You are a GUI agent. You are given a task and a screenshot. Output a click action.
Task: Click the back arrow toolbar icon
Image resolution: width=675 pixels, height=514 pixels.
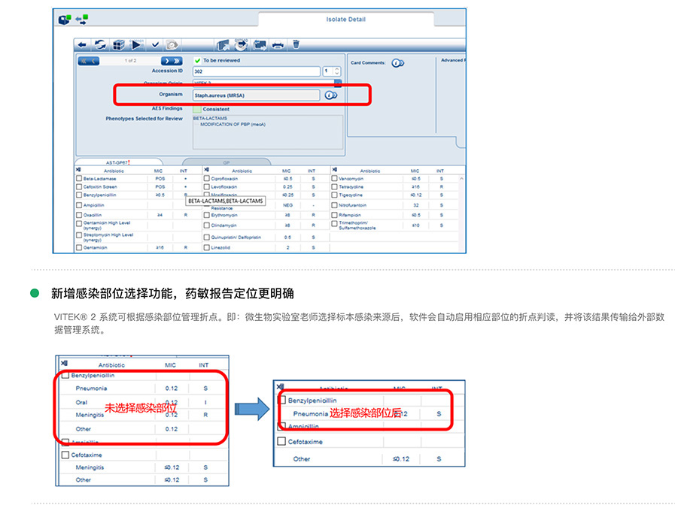point(81,45)
